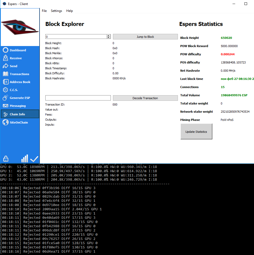This screenshot has height=255, width=254.
Task: Focus the block number input field
Action: (76, 37)
